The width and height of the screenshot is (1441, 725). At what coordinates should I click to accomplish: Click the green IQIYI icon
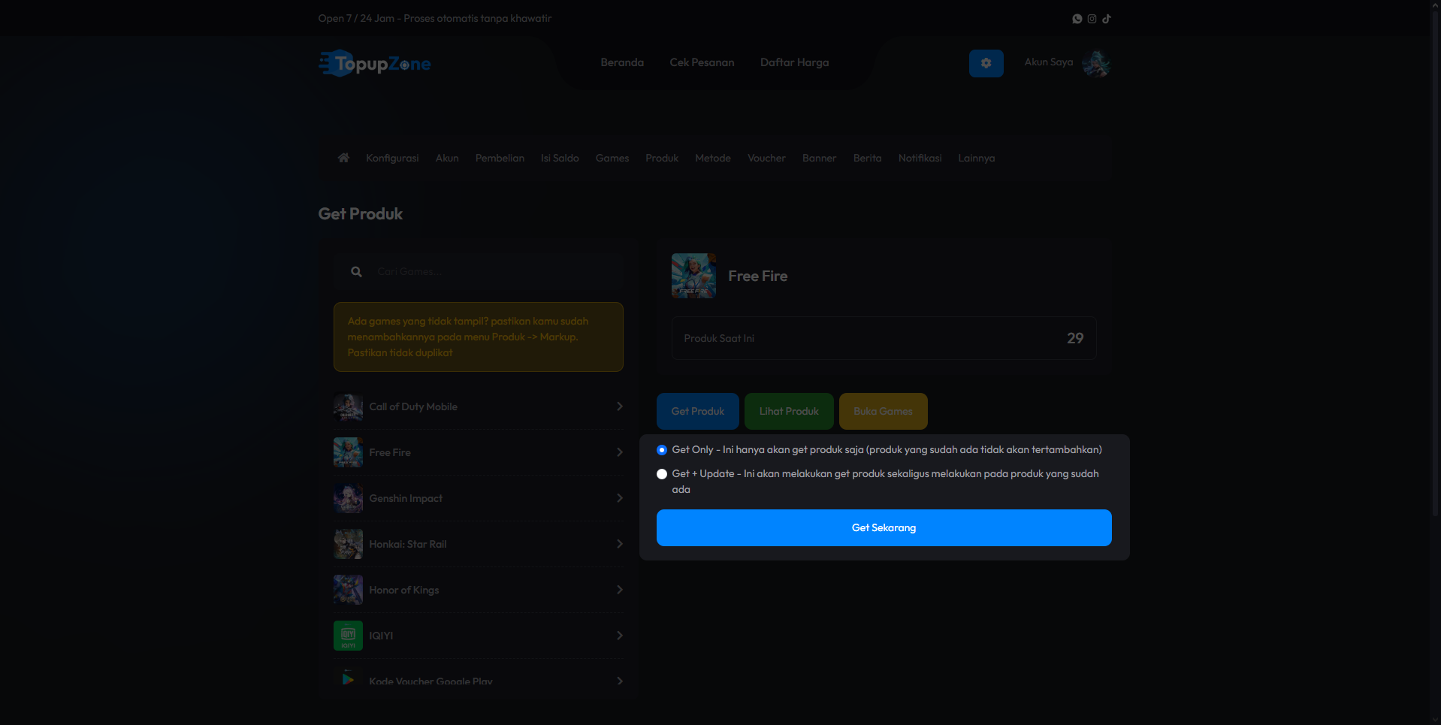[348, 636]
